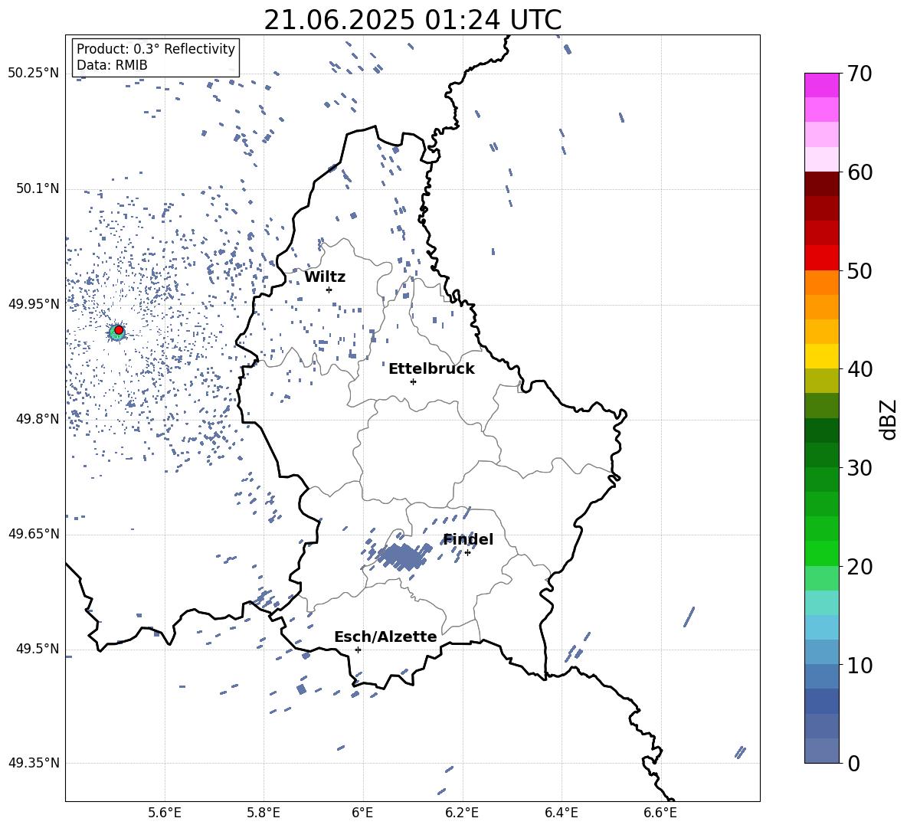This screenshot has height=828, width=907.
Task: Click the Wiltz cross marker
Action: (x=329, y=290)
